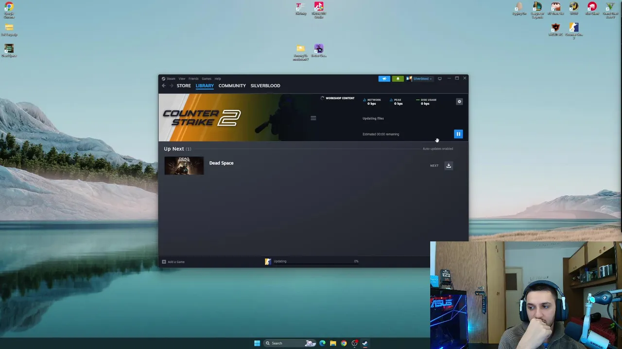Click the Up Next queue heading
The image size is (622, 349).
click(177, 149)
